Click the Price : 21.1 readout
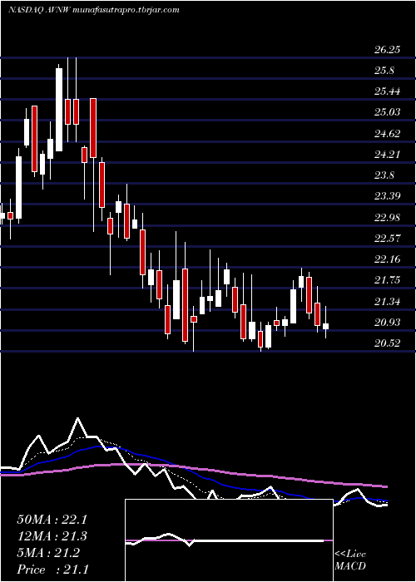The width and height of the screenshot is (416, 582). (52, 569)
